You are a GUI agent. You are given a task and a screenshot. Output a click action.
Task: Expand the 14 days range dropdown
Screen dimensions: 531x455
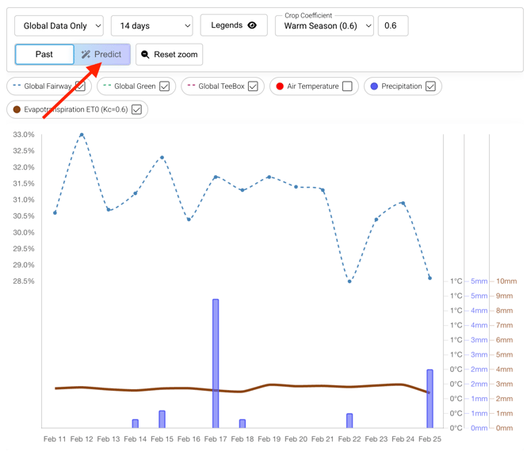click(151, 26)
